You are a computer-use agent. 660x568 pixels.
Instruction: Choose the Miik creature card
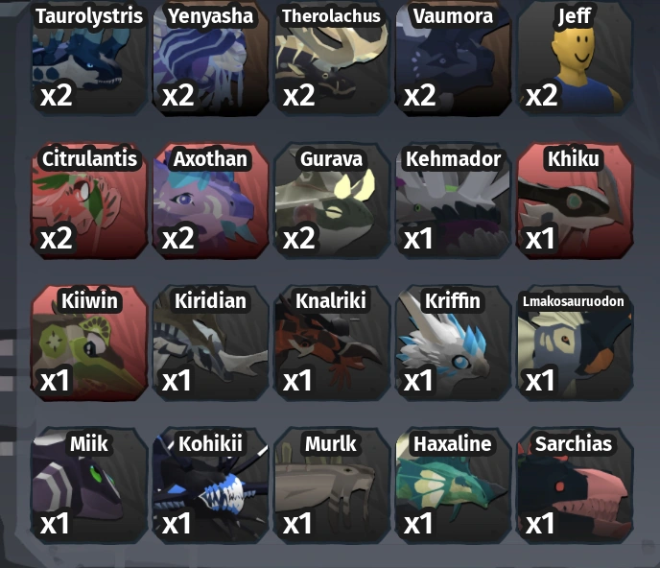tap(89, 485)
